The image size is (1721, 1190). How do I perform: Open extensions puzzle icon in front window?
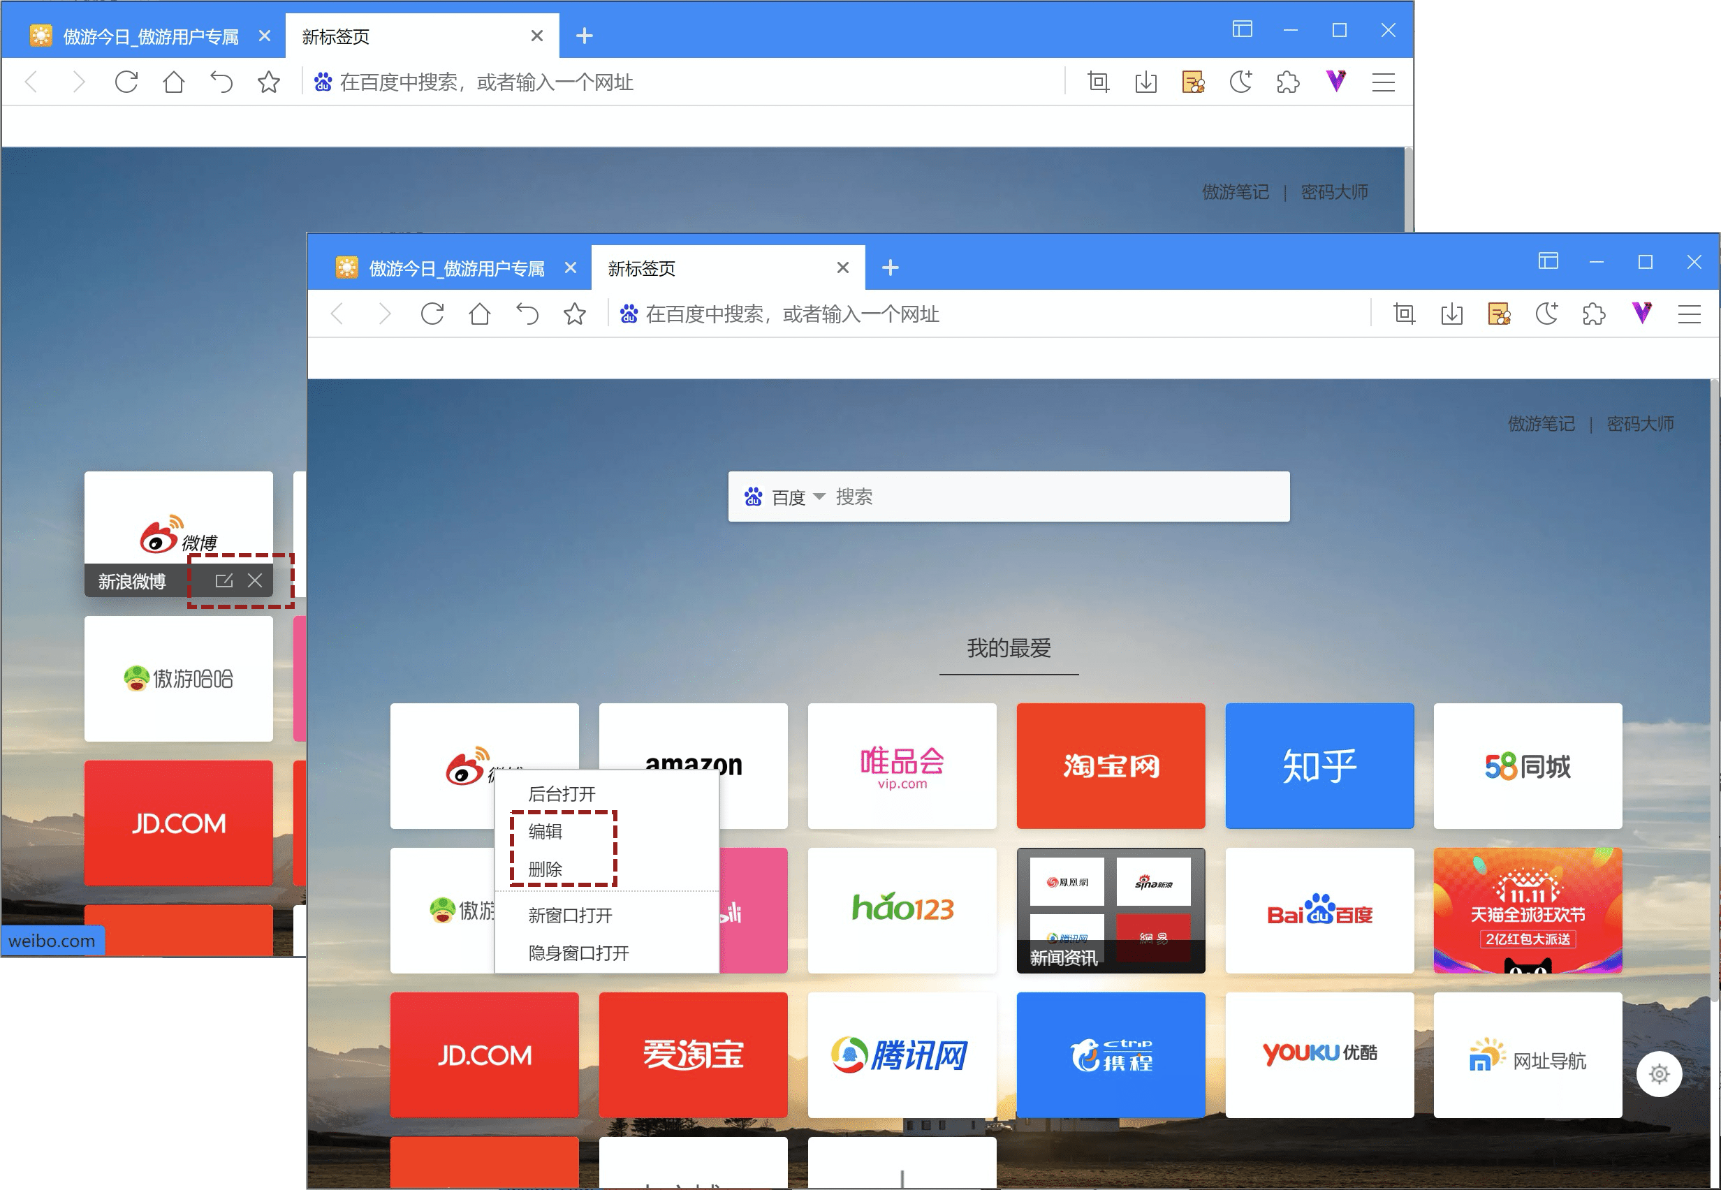point(1593,314)
